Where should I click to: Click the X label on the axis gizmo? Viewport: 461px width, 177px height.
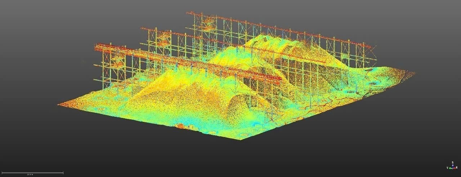(x=457, y=168)
